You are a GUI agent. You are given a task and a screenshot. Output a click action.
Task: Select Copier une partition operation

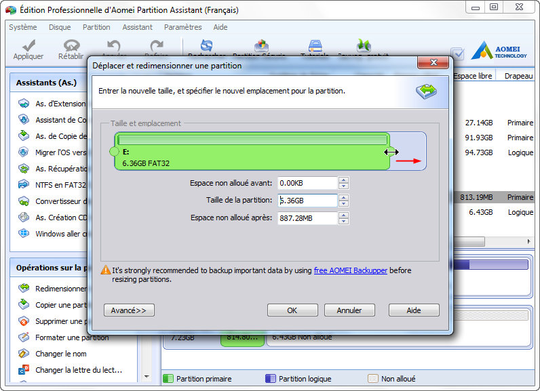tap(60, 305)
